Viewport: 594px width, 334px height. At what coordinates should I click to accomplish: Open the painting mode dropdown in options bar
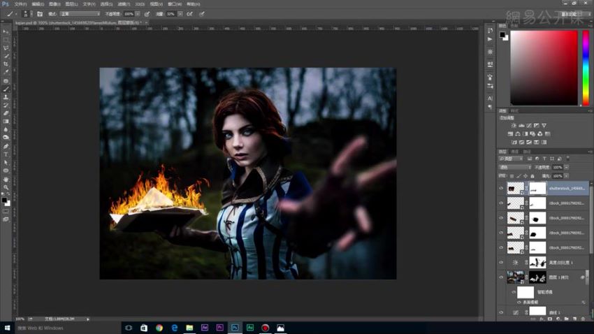click(80, 14)
